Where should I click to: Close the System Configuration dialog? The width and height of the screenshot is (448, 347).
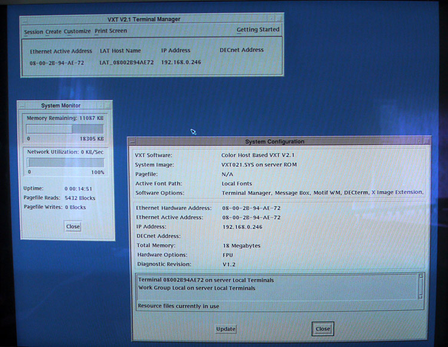[323, 328]
